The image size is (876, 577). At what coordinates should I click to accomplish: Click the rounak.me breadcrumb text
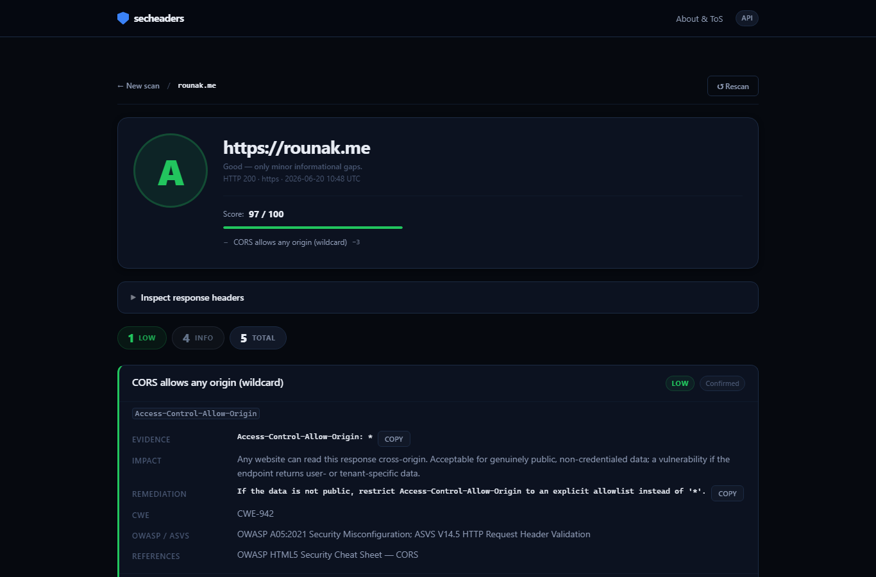coord(197,86)
